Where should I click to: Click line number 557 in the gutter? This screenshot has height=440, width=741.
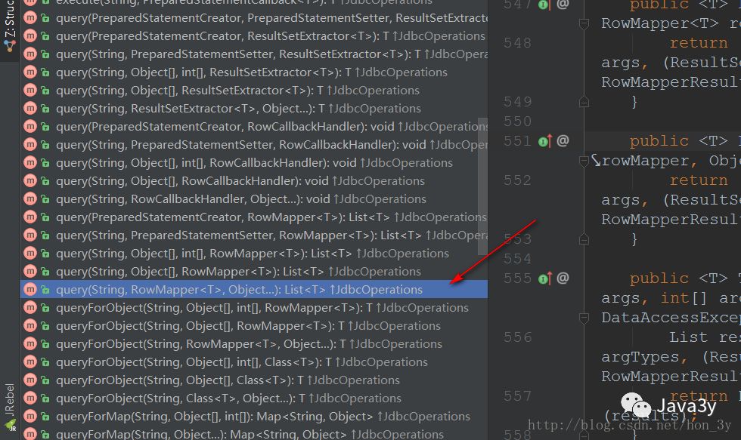(x=517, y=396)
